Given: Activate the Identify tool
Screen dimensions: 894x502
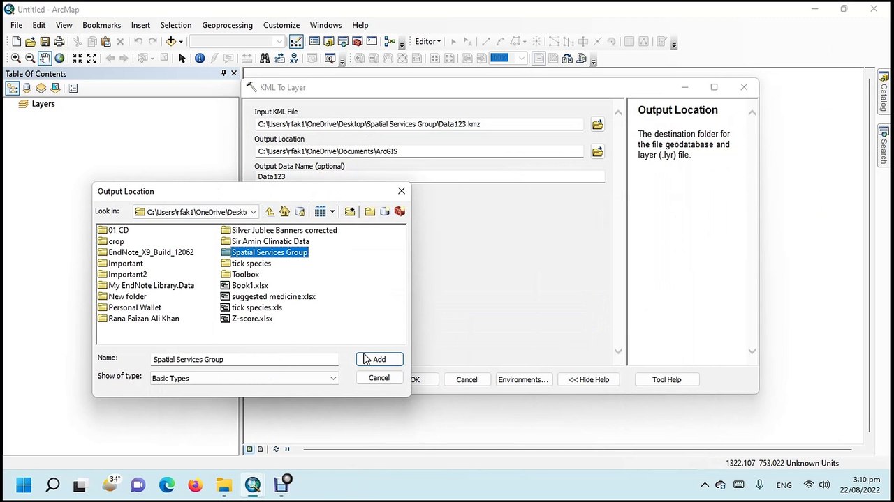Looking at the screenshot, I should click(x=200, y=59).
